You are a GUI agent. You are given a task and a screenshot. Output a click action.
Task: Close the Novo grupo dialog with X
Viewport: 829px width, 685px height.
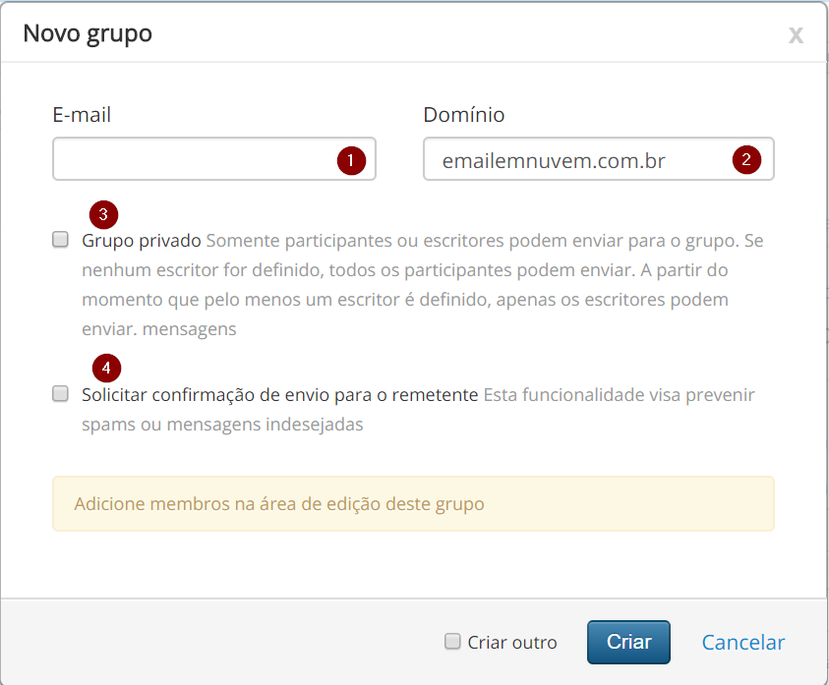coord(796,34)
